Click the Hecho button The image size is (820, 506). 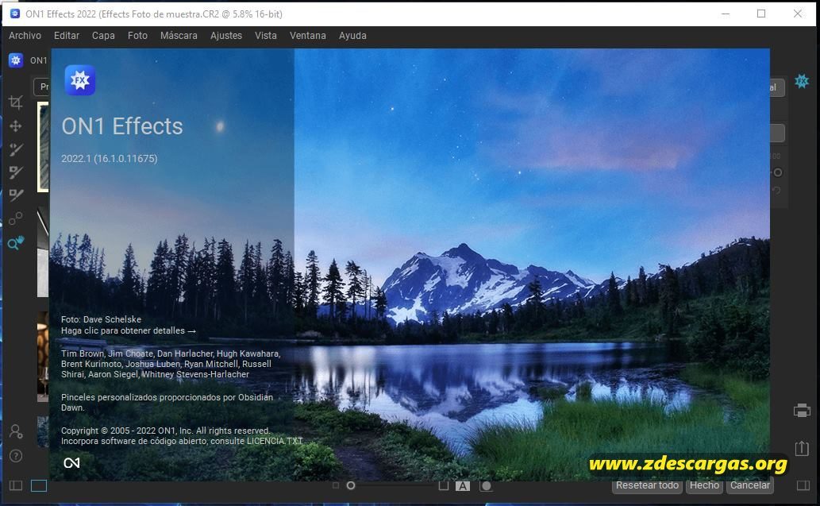(704, 485)
